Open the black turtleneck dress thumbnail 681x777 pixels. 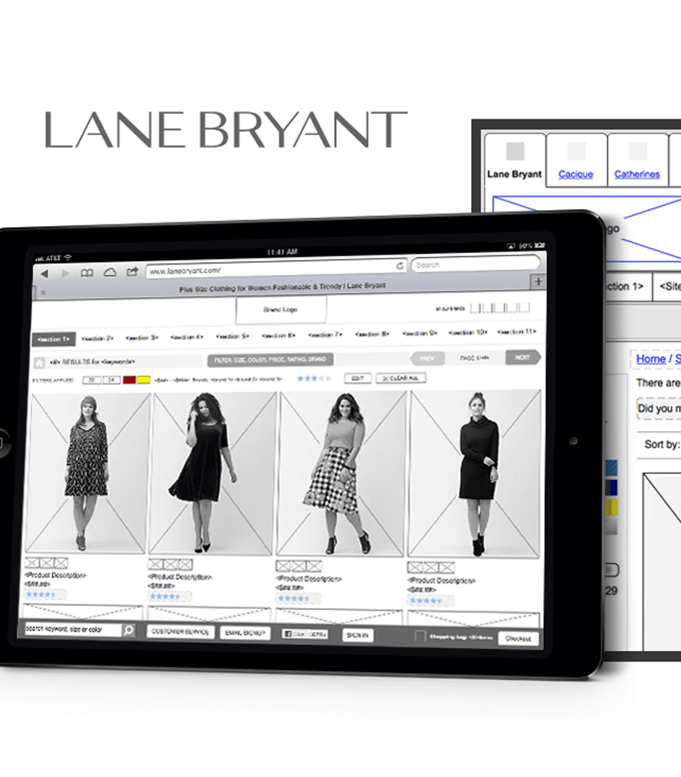click(474, 474)
